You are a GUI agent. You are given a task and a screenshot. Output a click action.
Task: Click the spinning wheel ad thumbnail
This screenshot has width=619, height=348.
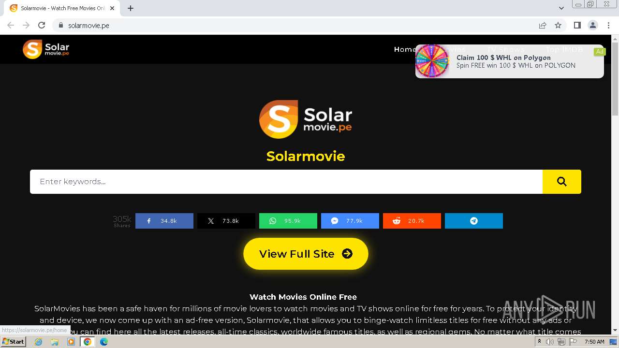click(432, 61)
